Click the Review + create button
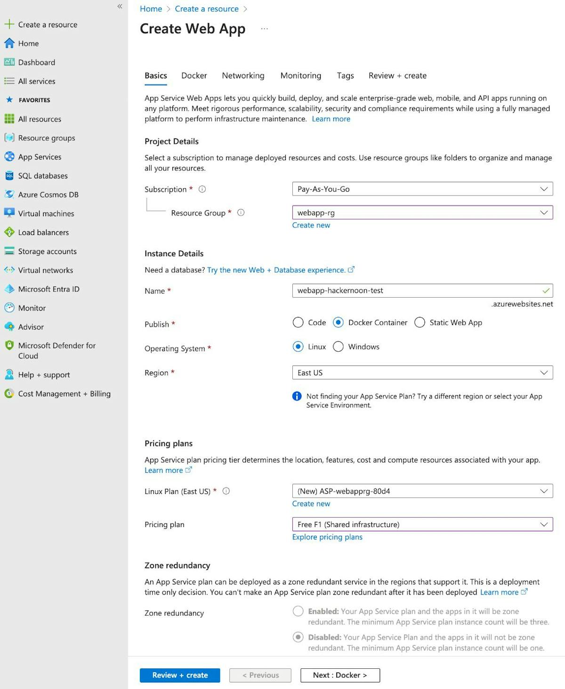Viewport: 565px width, 689px height. [179, 675]
